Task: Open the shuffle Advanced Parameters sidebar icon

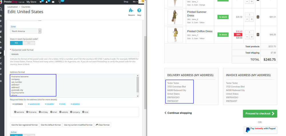Action: click(x=1, y=63)
